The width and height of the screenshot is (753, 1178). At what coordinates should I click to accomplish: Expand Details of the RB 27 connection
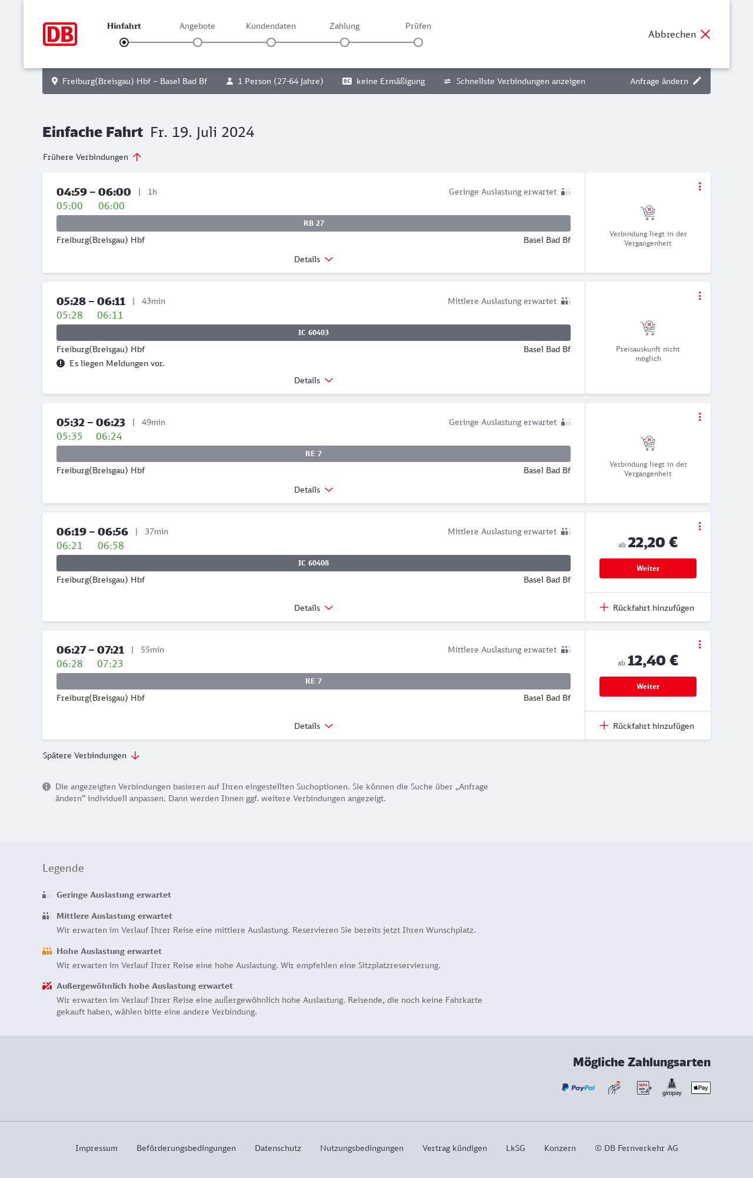(x=314, y=259)
